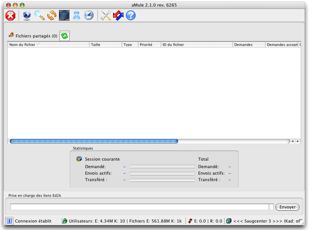
Task: Click the blue horizontal scrollbar thumb
Action: pos(94,141)
